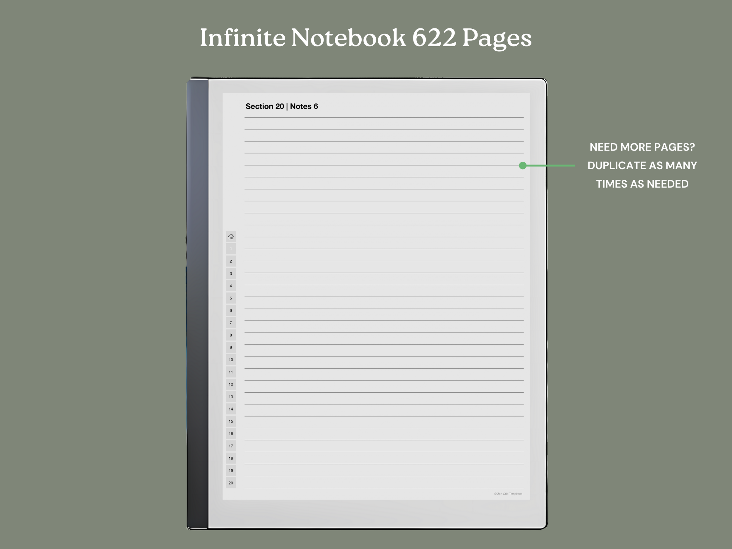
Task: Click the Zen Grid Templates copyright text
Action: point(508,494)
